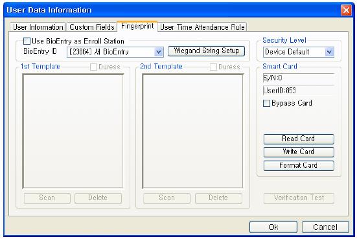Click the Read Card button
The image size is (357, 239).
pyautogui.click(x=299, y=139)
